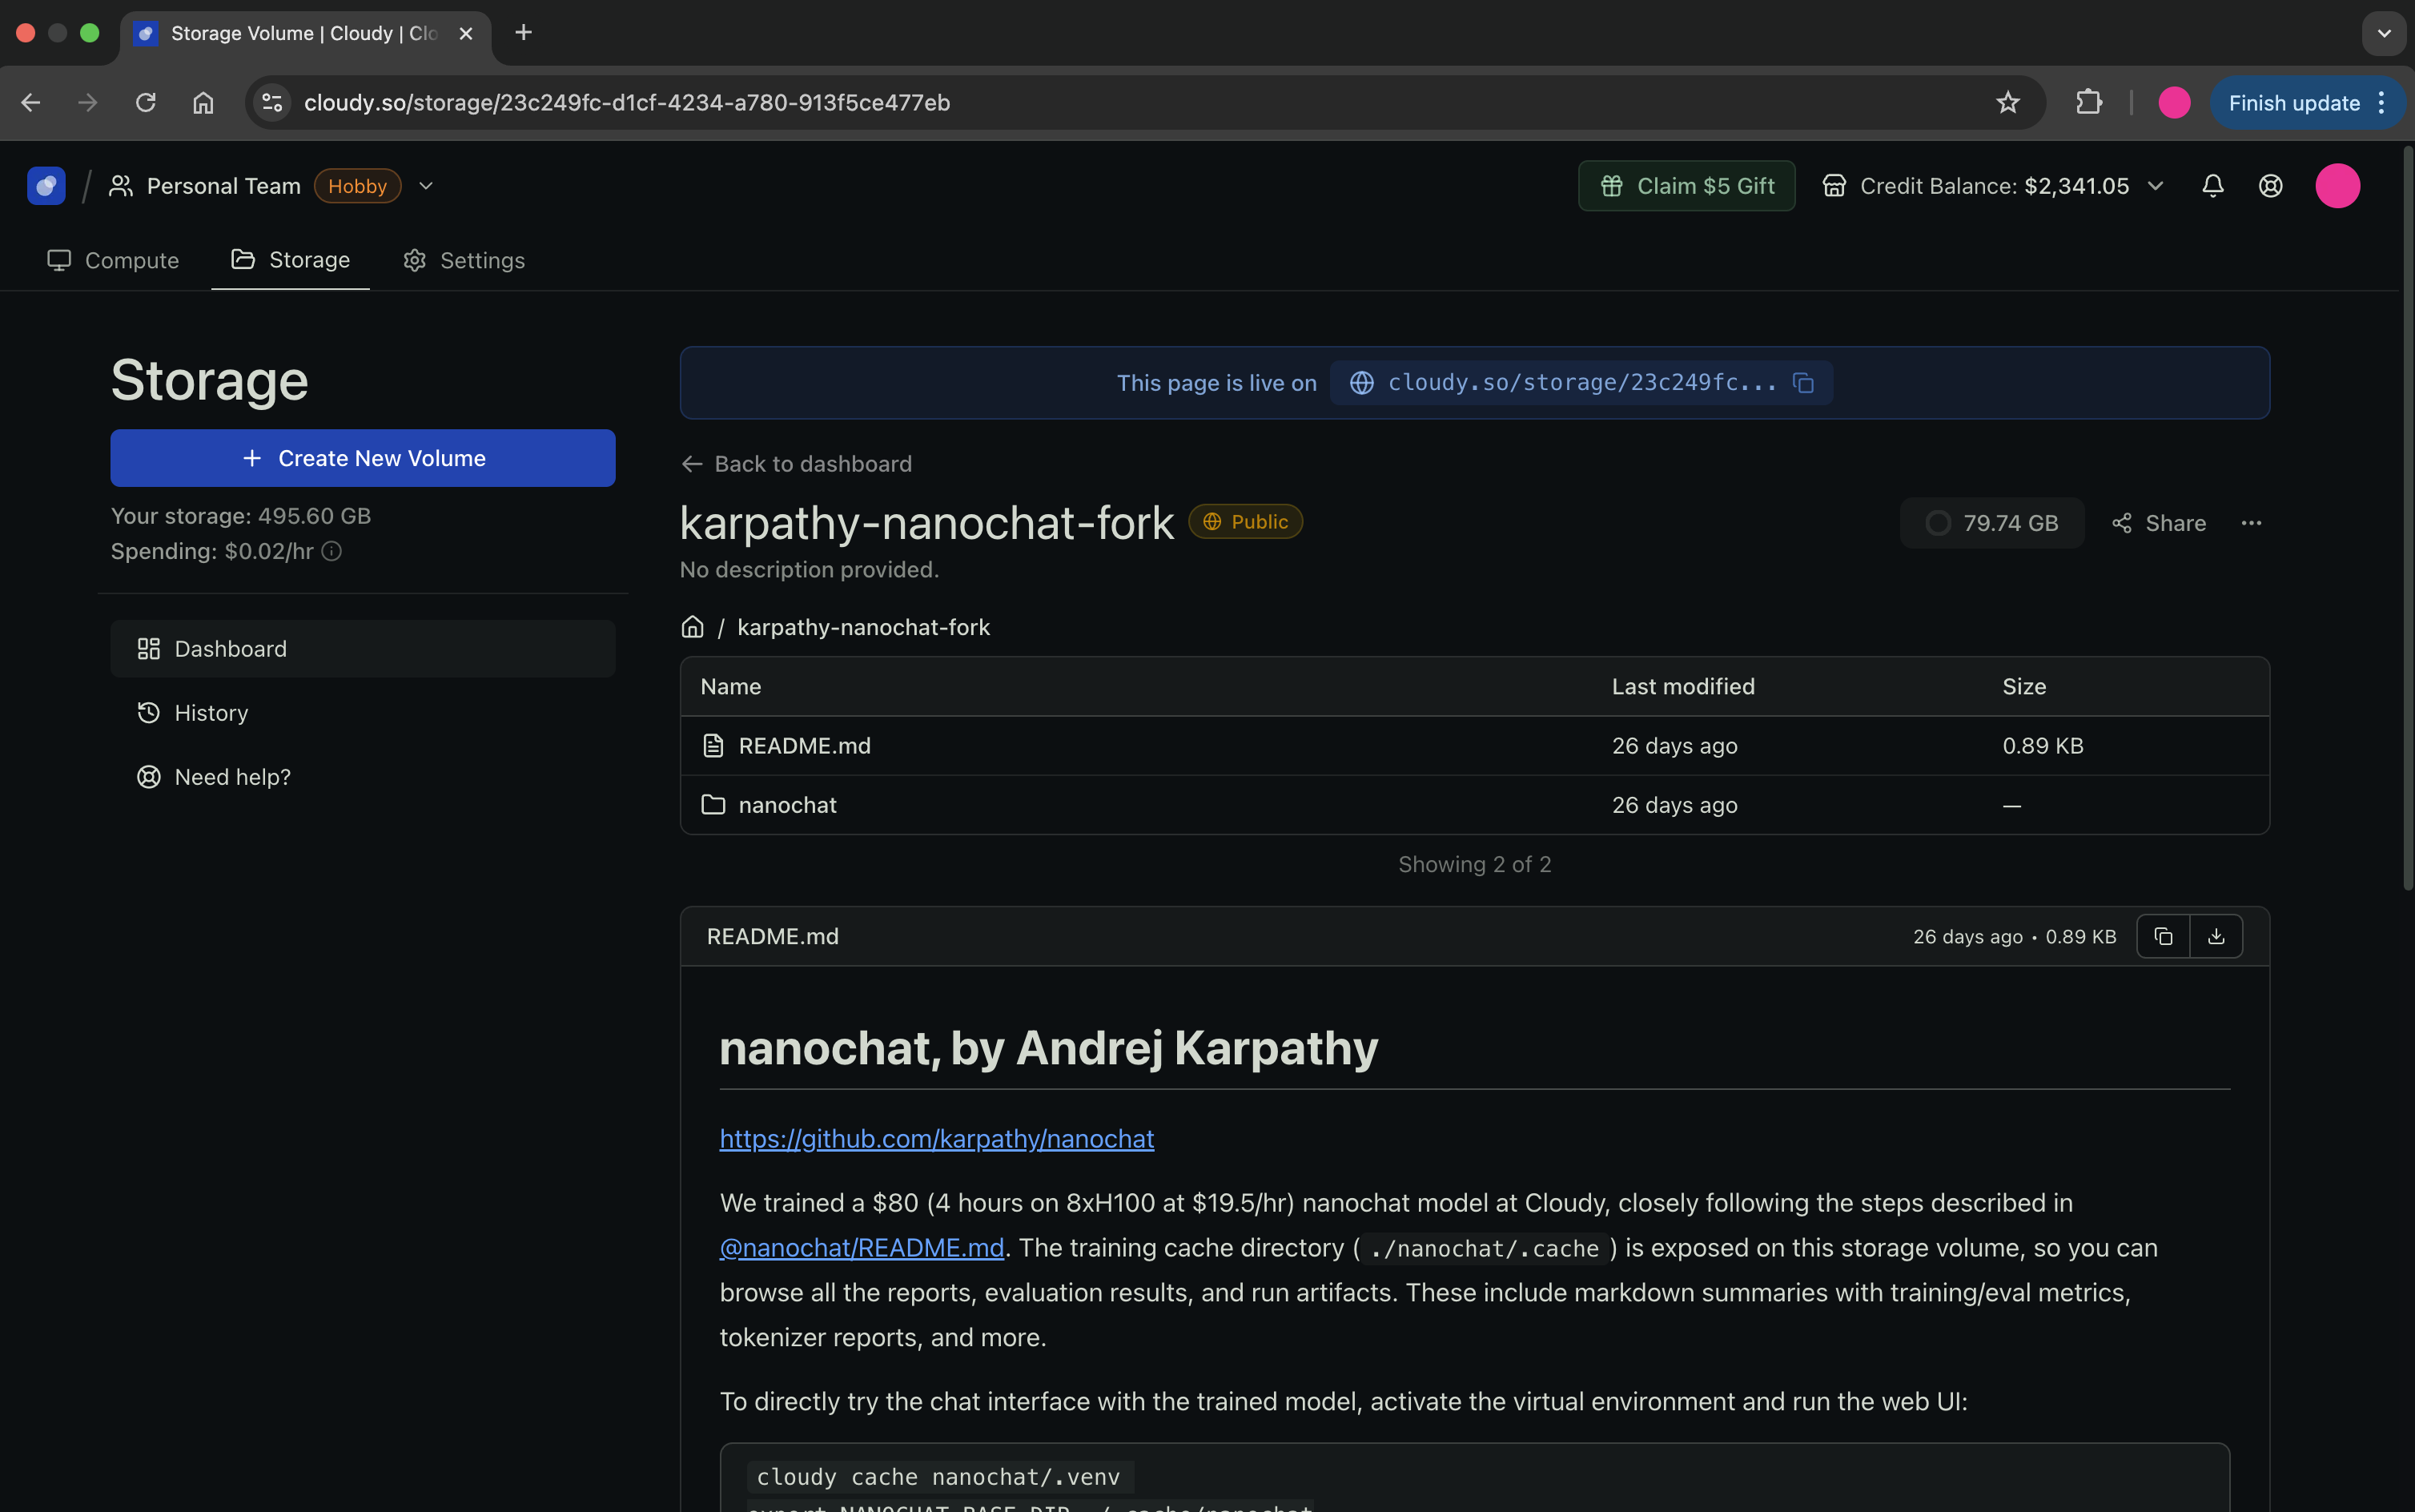The height and width of the screenshot is (1512, 2415).
Task: Click the home breadcrumb icon
Action: [x=692, y=627]
